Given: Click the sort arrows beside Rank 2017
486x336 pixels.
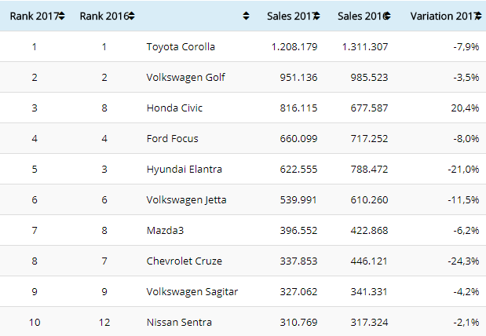Looking at the screenshot, I should [61, 16].
